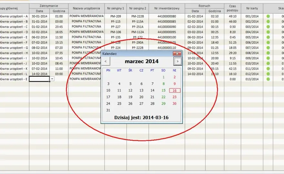Screen dimensions: 284x174
Task: Click green status dot for card 002/2014
Action: [x=268, y=22]
